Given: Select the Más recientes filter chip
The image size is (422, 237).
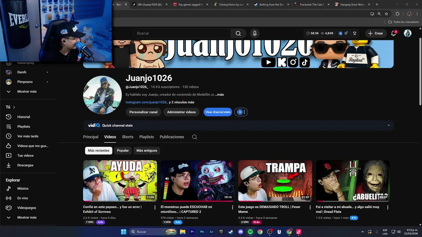Looking at the screenshot, I should click(x=99, y=150).
